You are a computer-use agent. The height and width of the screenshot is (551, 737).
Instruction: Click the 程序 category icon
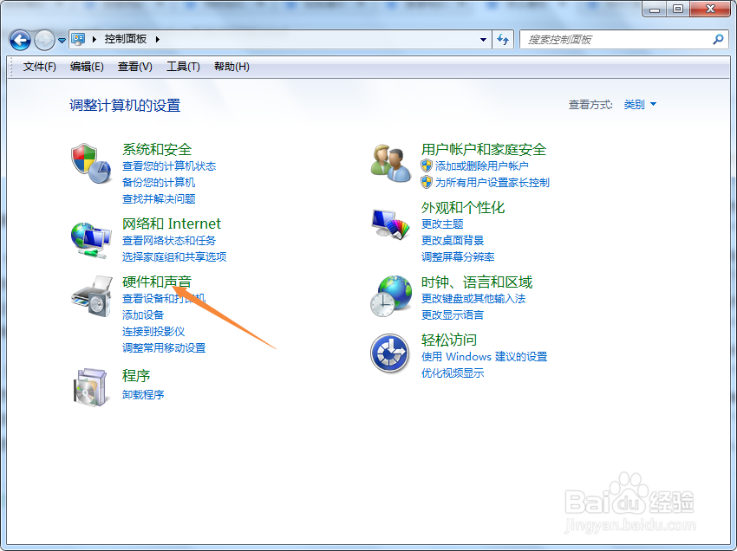pos(91,384)
